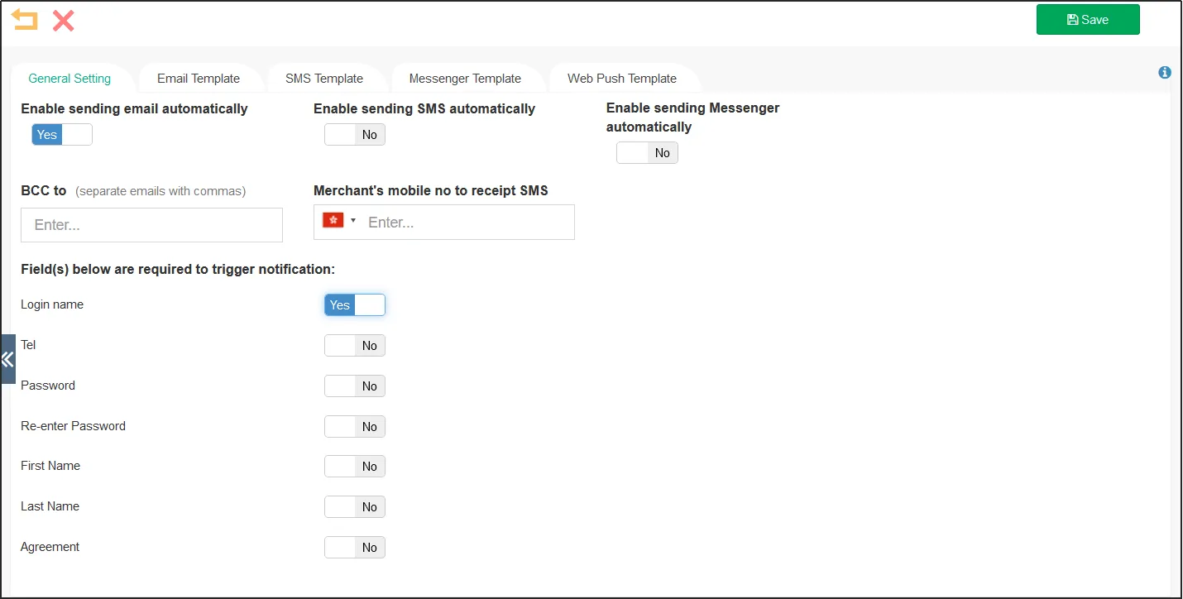Click the red X cancel icon
The image size is (1183, 599).
click(64, 21)
